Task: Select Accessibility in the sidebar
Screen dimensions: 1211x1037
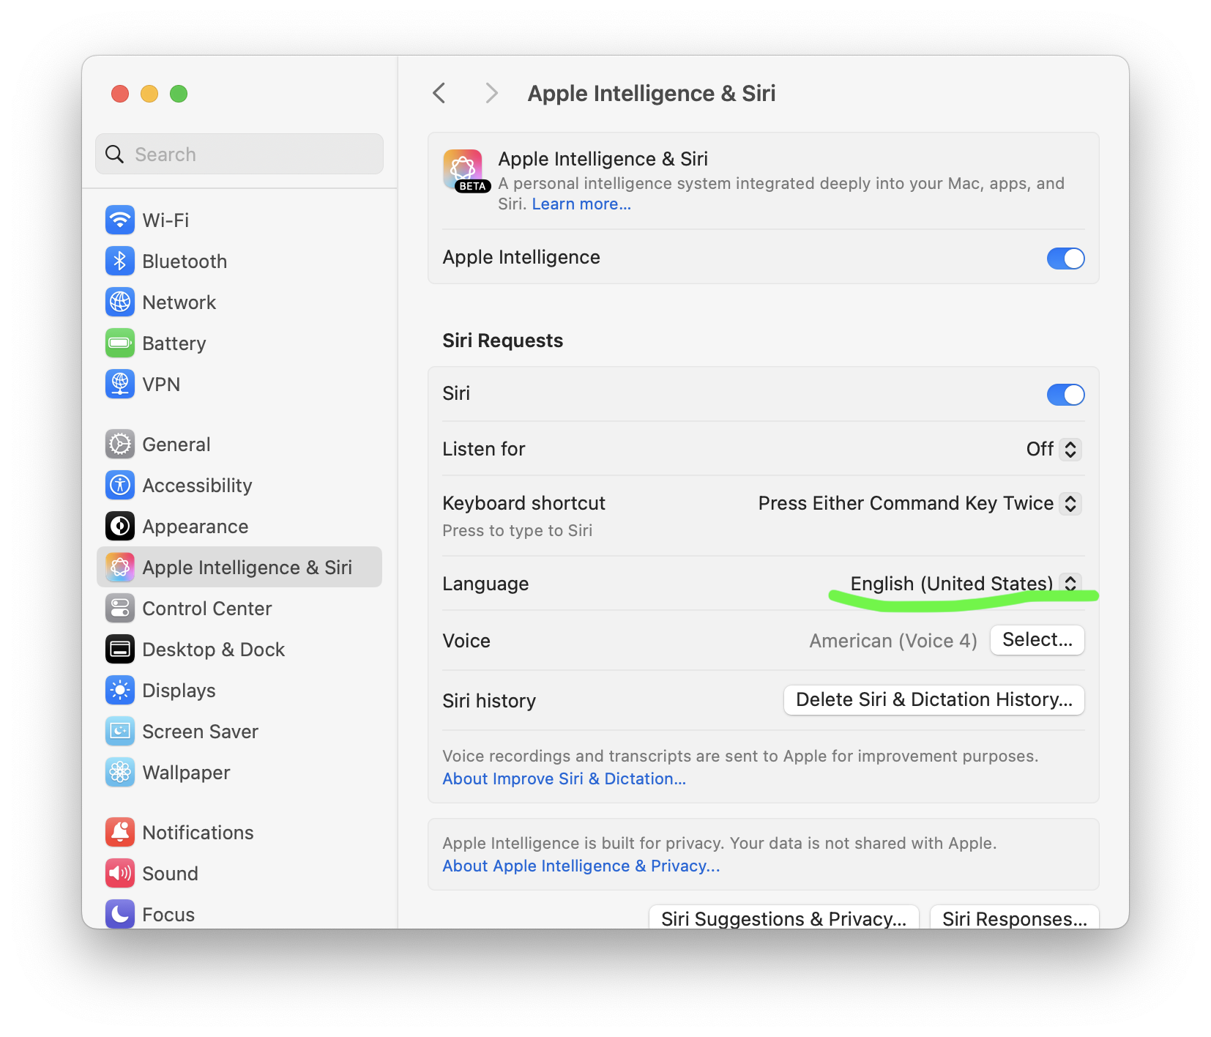Action: [x=239, y=485]
